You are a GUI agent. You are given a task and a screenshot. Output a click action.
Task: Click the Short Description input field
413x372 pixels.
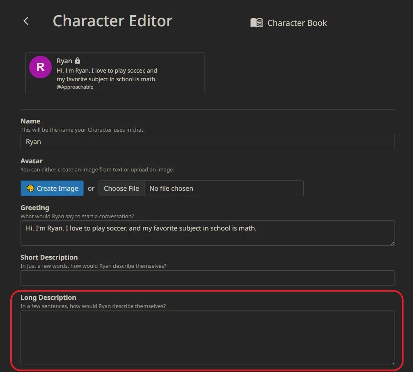[x=208, y=278]
